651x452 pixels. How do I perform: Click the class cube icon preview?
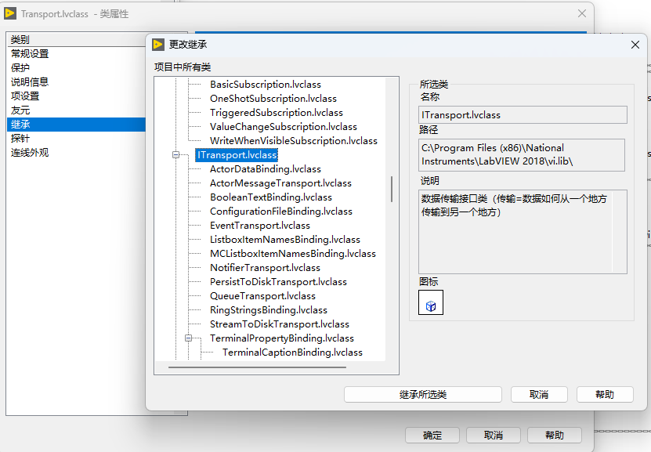click(x=431, y=302)
